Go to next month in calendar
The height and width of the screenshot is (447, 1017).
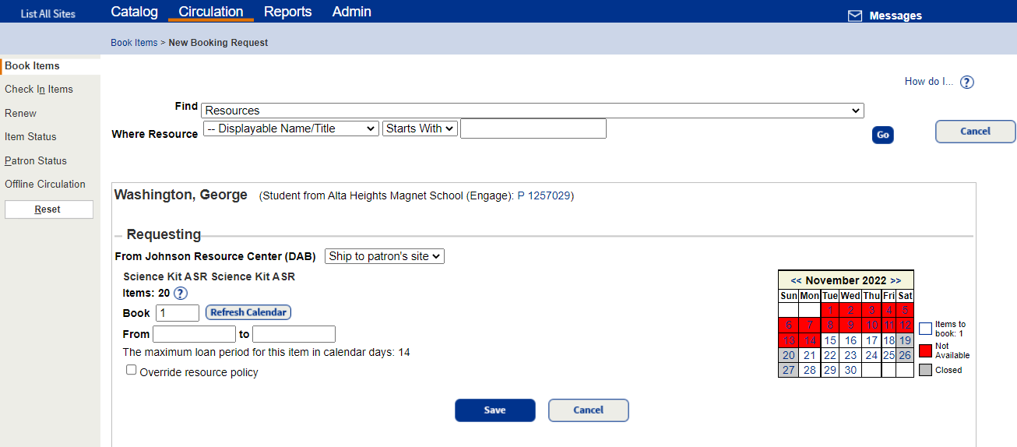pyautogui.click(x=896, y=280)
